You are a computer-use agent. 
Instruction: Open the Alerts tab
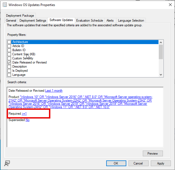(x=110, y=21)
